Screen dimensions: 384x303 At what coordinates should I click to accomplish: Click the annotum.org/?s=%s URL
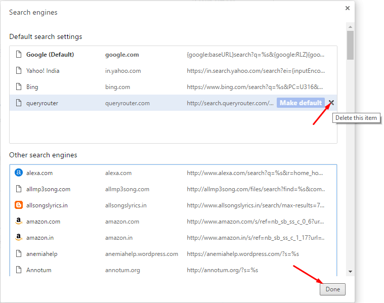point(223,270)
